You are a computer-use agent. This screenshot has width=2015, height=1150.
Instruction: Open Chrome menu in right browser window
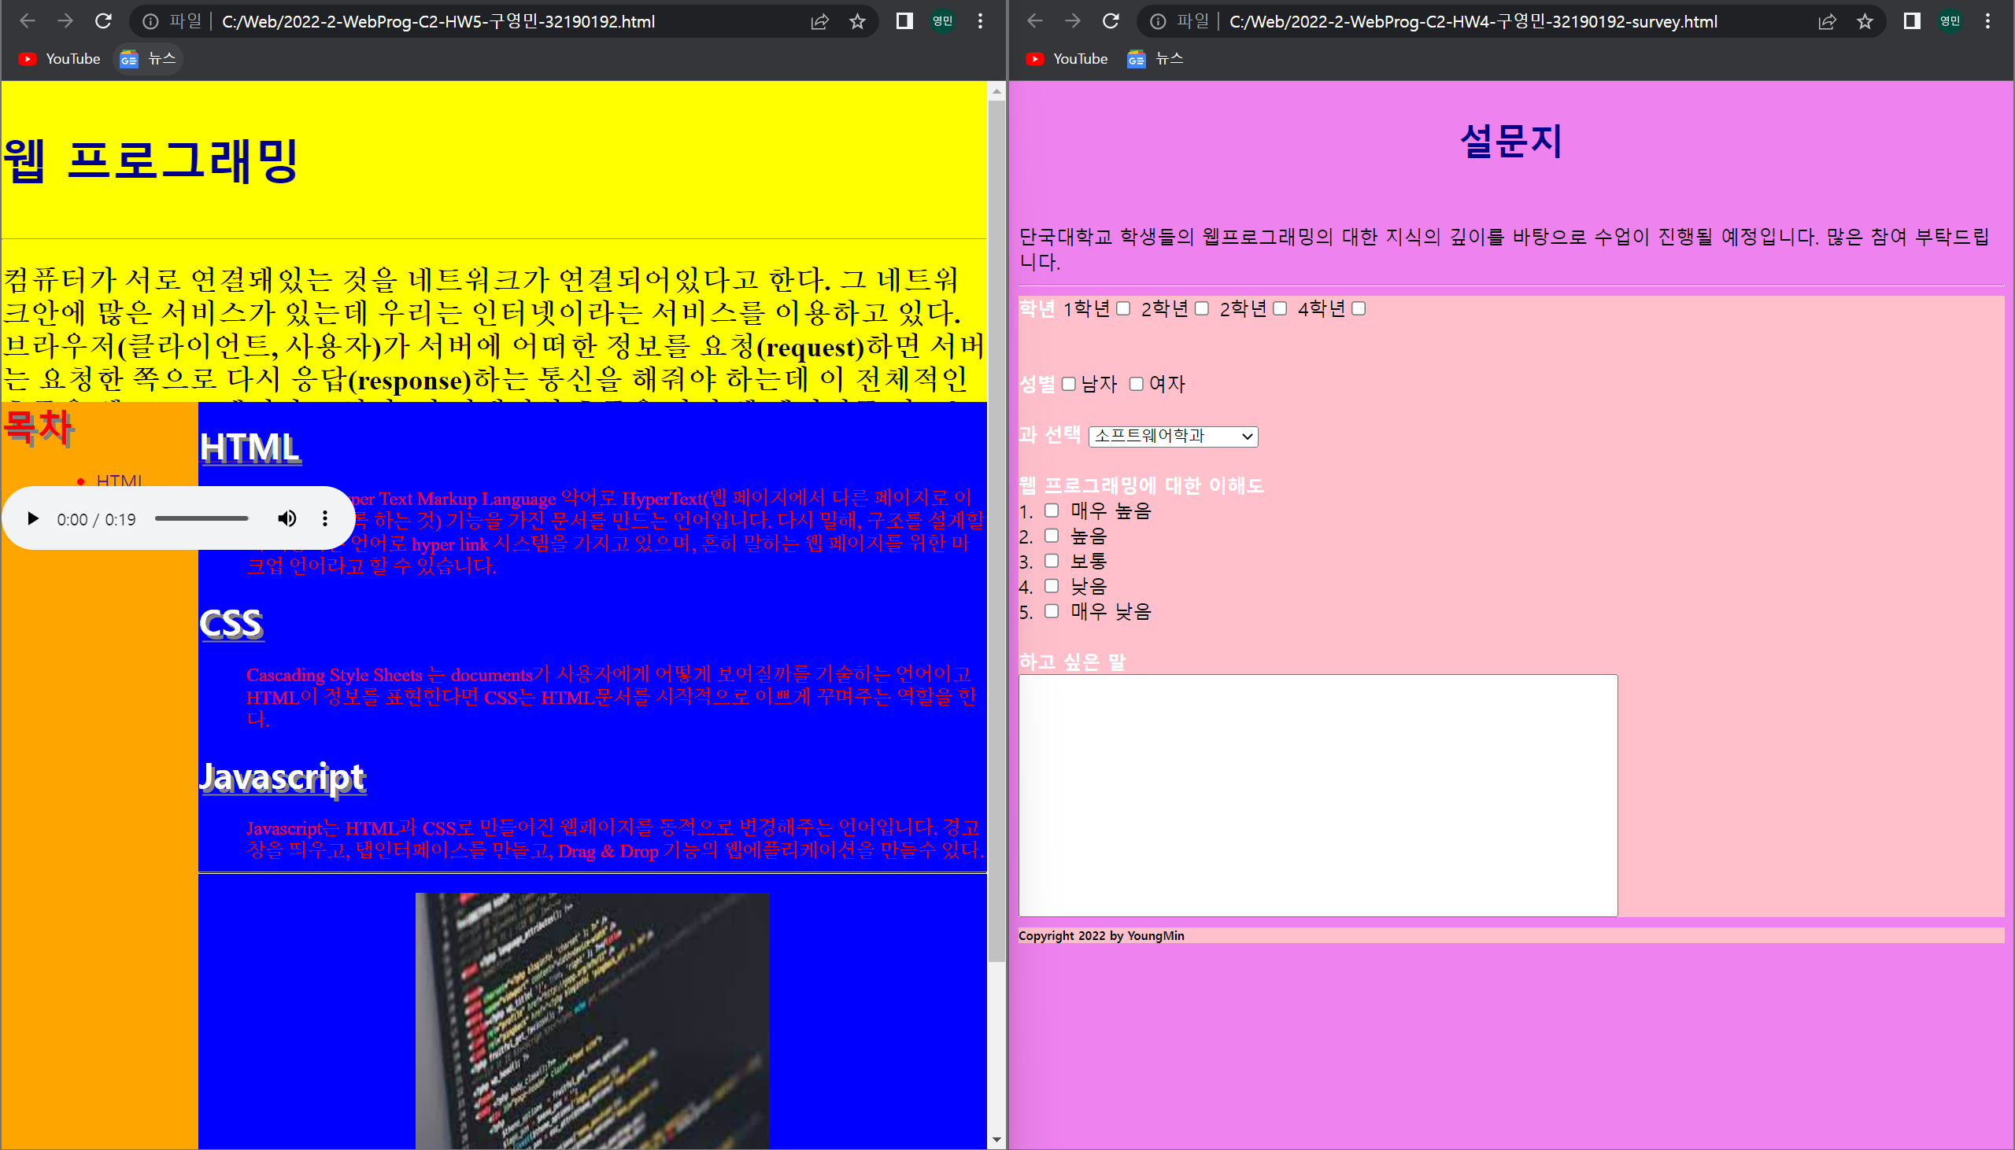coord(1988,21)
